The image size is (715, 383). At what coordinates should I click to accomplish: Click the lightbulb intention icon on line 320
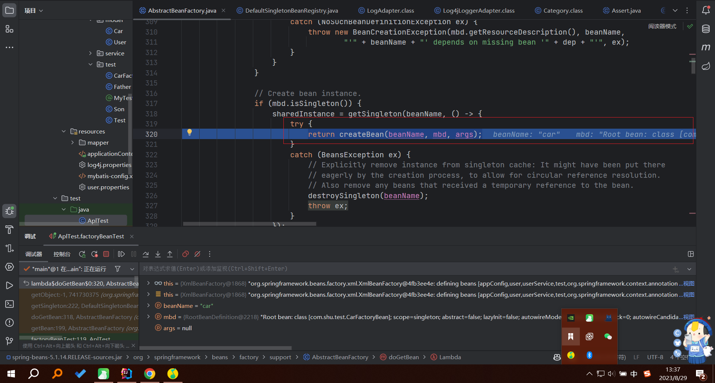(x=190, y=132)
